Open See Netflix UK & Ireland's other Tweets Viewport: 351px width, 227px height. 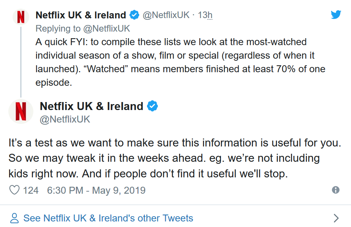tap(108, 218)
